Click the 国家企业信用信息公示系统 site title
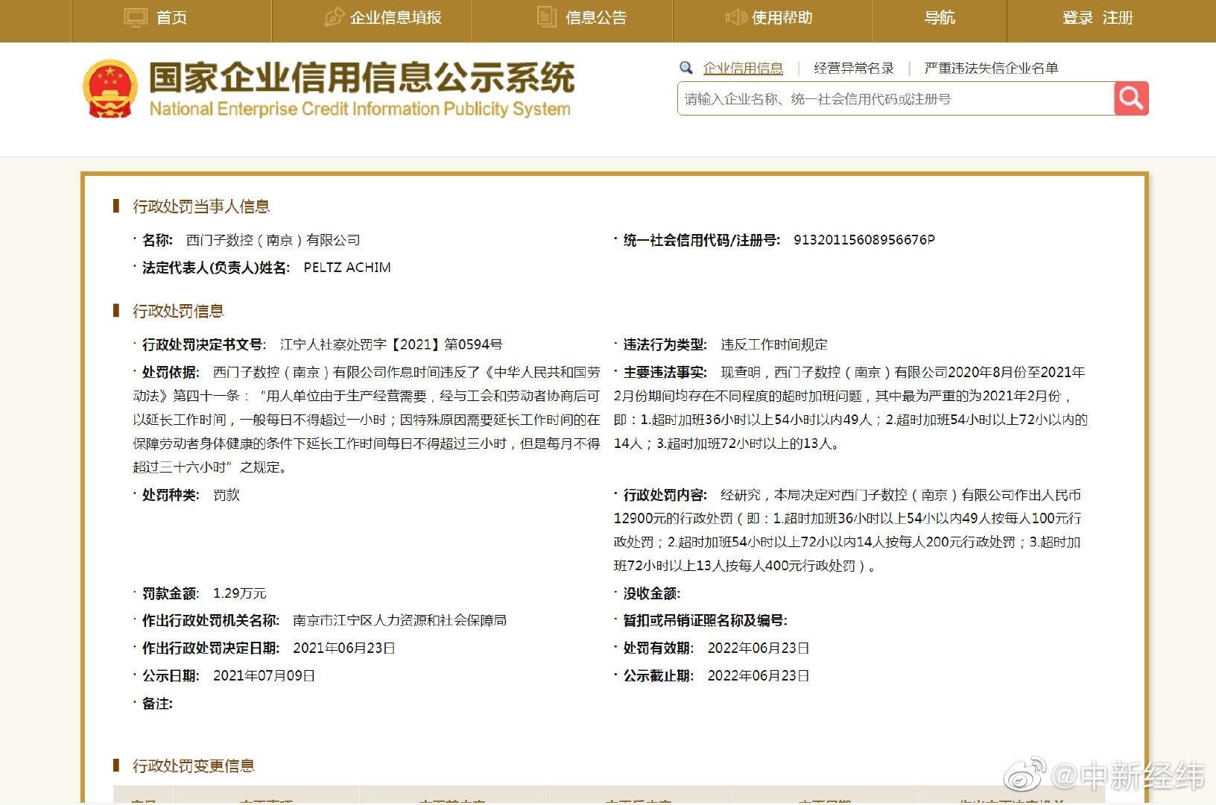Screen dimensions: 1216x805 [361, 78]
